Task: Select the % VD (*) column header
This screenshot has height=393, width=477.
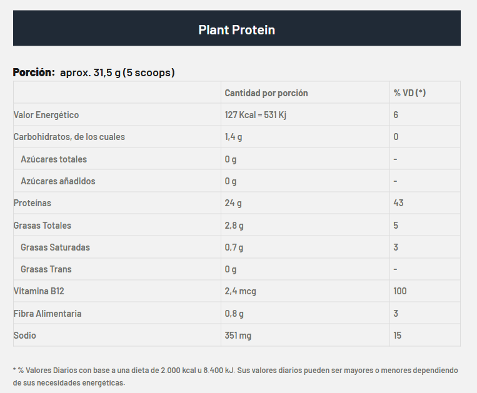Action: click(409, 93)
